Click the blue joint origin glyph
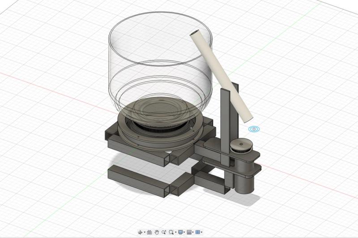This screenshot has width=358, height=238. click(254, 129)
